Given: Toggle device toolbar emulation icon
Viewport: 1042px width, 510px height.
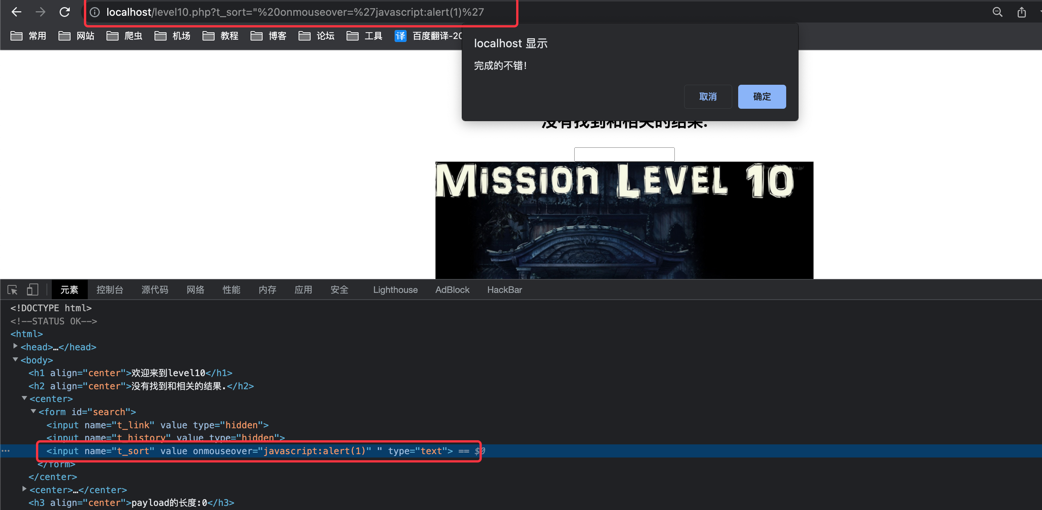Looking at the screenshot, I should tap(32, 289).
